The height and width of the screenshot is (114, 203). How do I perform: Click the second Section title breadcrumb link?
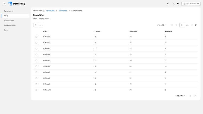63,11
